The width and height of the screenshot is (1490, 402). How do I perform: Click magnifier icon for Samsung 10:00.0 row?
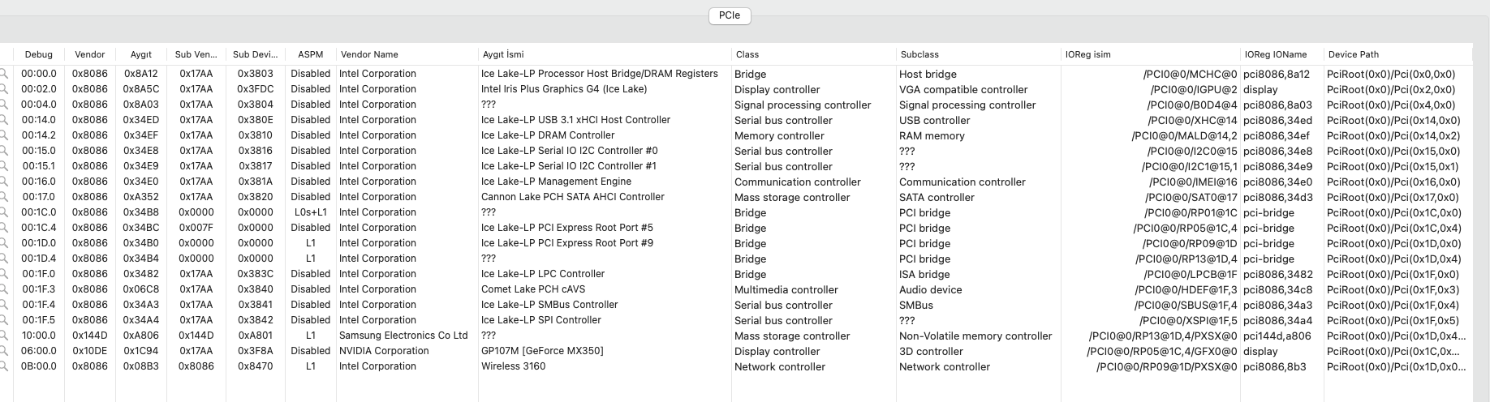coord(3,336)
